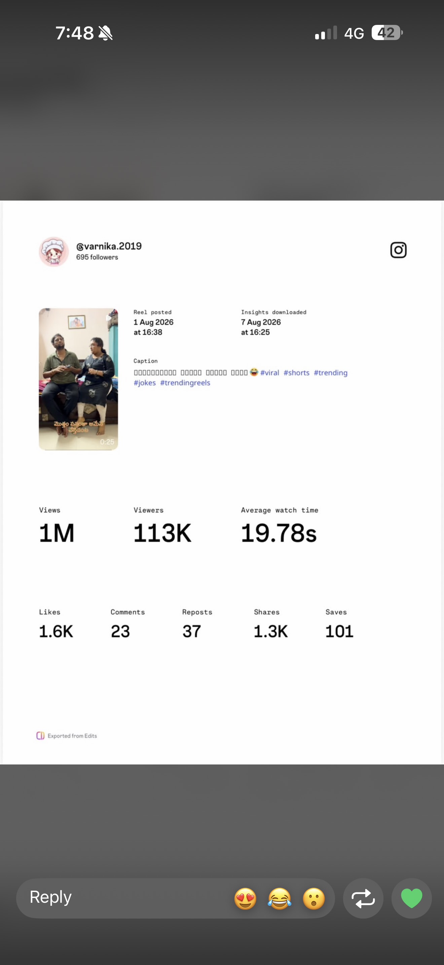Tap the muted bell status icon
This screenshot has height=965, width=444.
click(106, 33)
